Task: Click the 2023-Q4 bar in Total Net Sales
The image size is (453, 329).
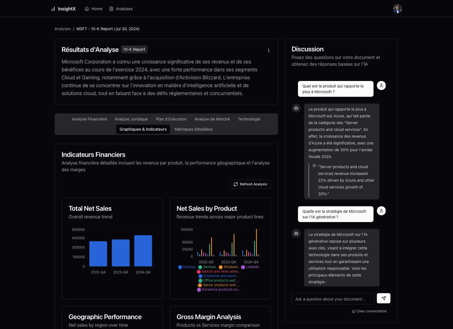Action: pyautogui.click(x=121, y=253)
